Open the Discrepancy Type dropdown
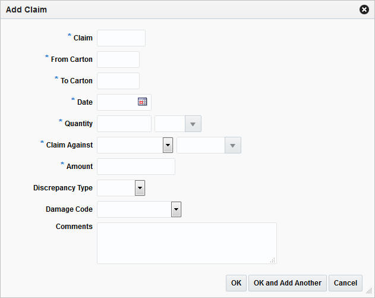Image resolution: width=375 pixels, height=298 pixels. point(140,188)
